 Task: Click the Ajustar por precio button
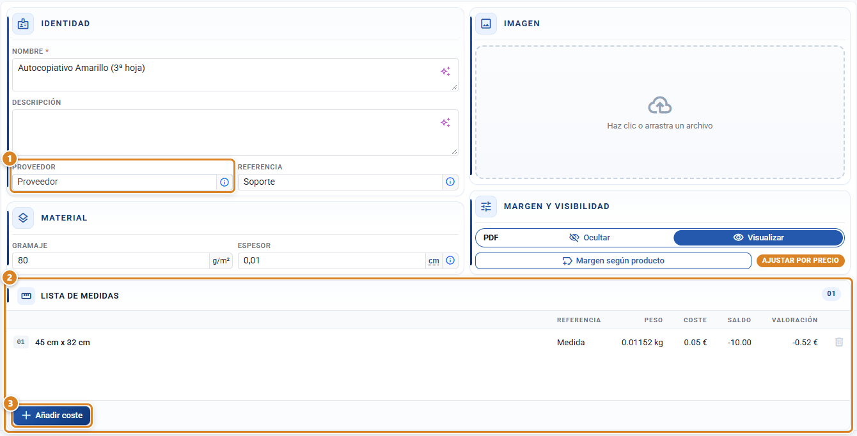tap(801, 261)
